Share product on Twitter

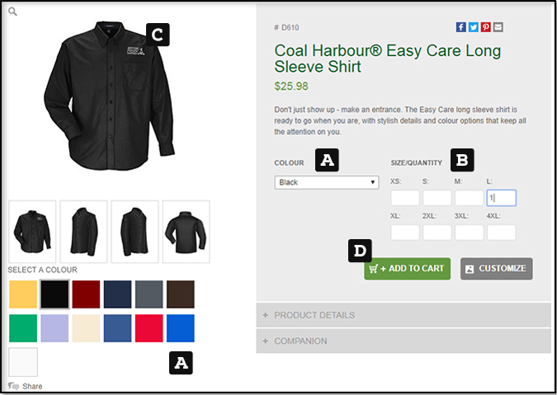pyautogui.click(x=474, y=27)
